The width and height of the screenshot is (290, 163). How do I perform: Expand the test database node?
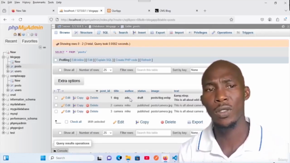click(3, 133)
